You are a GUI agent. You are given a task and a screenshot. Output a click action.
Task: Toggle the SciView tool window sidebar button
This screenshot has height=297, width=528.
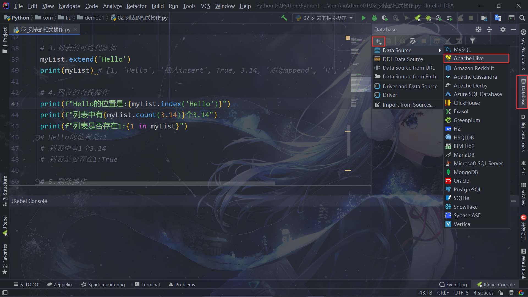pyautogui.click(x=523, y=194)
